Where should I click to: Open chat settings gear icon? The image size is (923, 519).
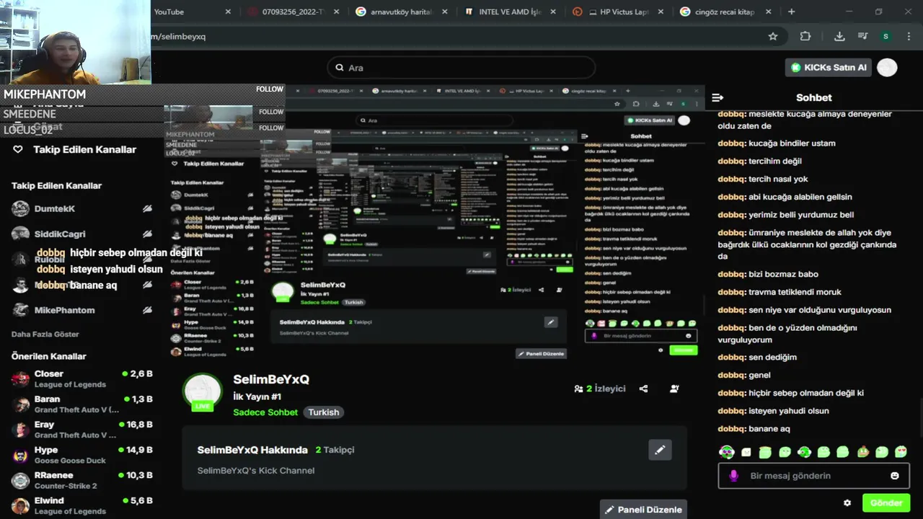(x=847, y=503)
